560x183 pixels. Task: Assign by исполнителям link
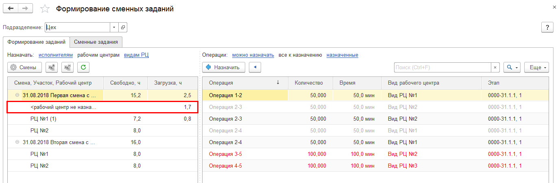(56, 55)
